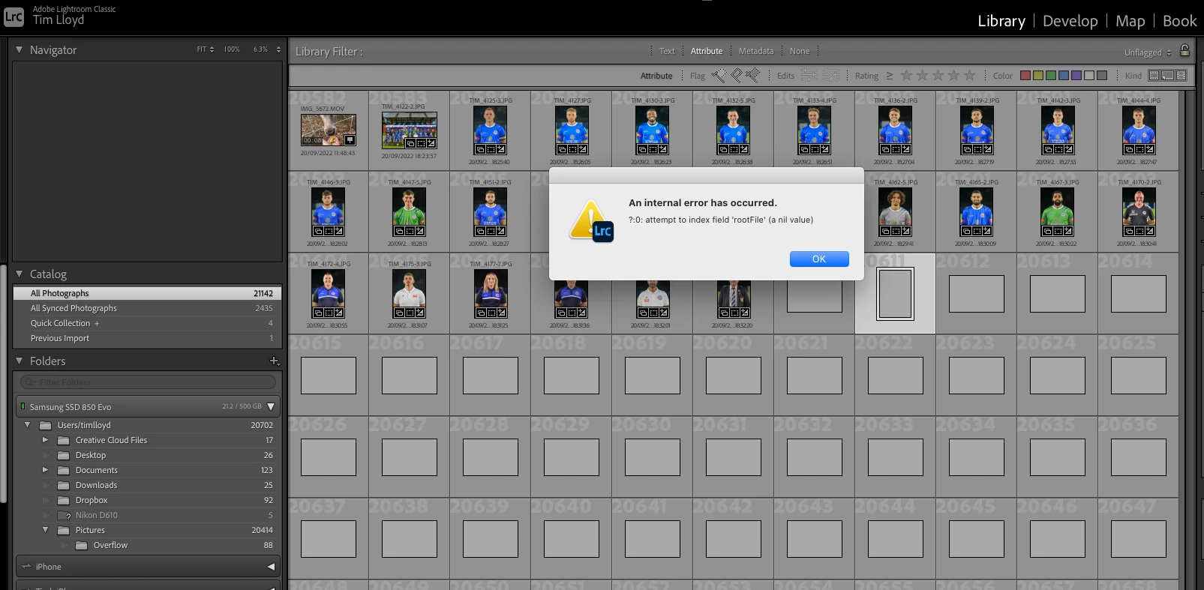The image size is (1204, 590).
Task: Filter by rejected photos flag icon
Action: [x=752, y=75]
